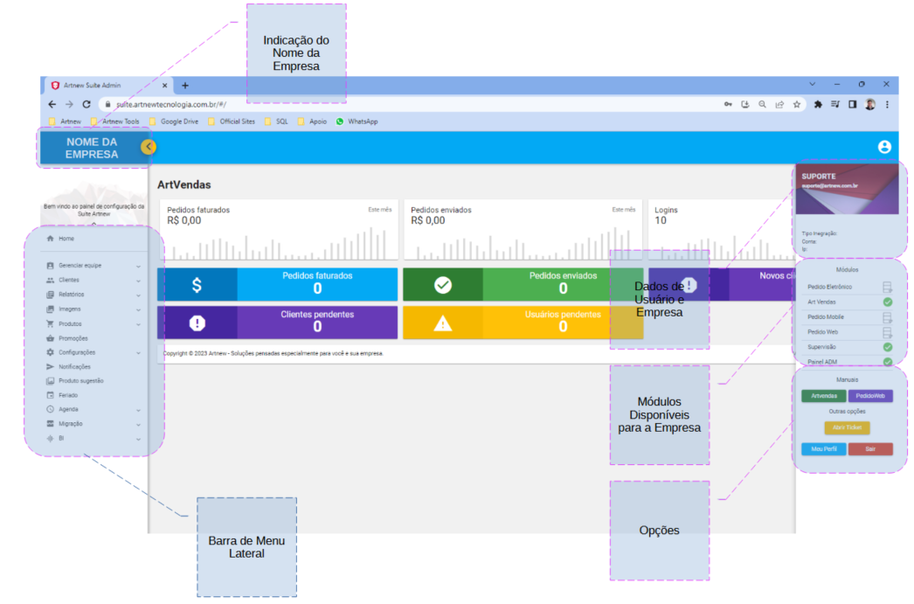Toggle the Pedido Mobile module status icon
The height and width of the screenshot is (604, 914).
887,317
